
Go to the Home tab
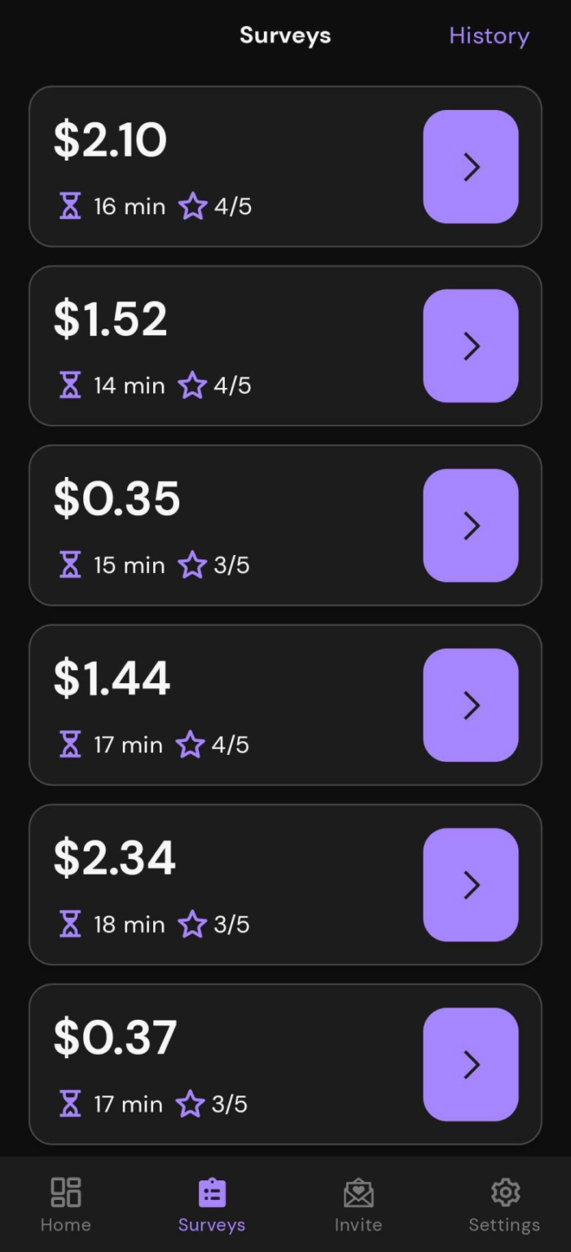(x=65, y=1202)
